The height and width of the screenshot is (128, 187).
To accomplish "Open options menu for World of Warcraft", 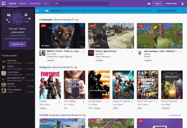I will [x=181, y=101].
